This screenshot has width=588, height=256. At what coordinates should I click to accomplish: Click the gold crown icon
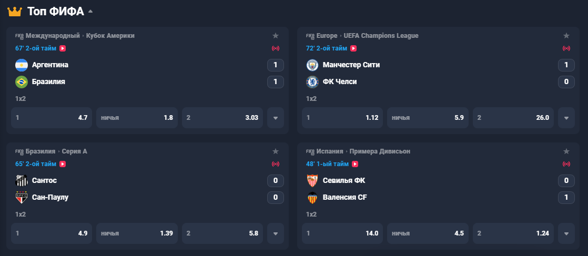coord(15,12)
